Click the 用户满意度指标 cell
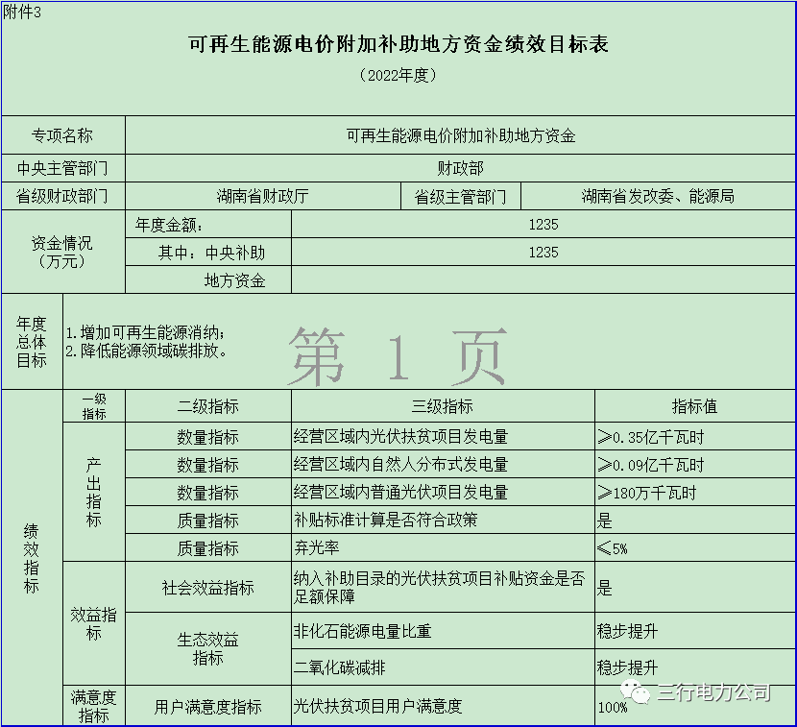Image resolution: width=797 pixels, height=727 pixels. [207, 707]
